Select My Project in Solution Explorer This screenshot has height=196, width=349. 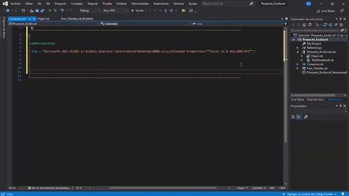pos(314,44)
